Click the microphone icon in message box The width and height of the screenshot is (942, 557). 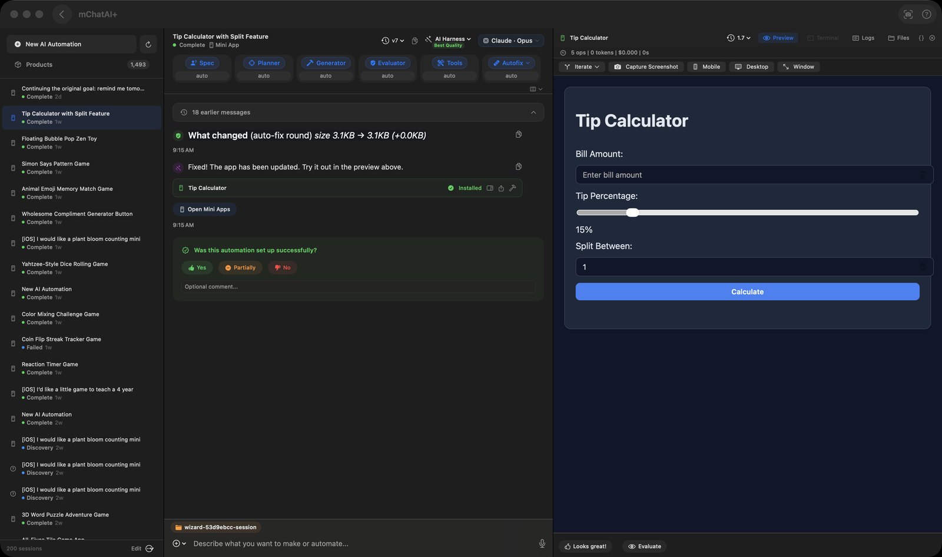pos(542,543)
